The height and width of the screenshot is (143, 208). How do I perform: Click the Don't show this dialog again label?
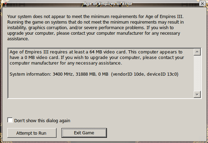[x=42, y=121]
